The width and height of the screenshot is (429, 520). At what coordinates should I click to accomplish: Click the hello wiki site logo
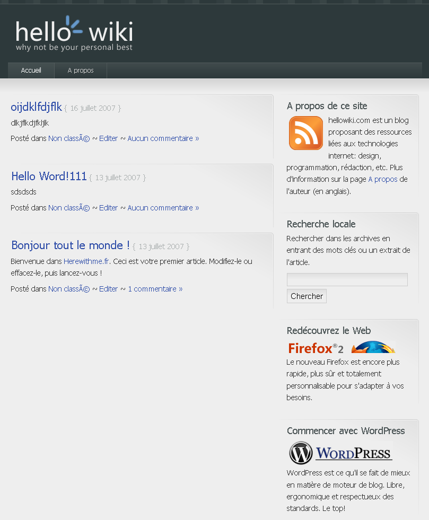[74, 34]
